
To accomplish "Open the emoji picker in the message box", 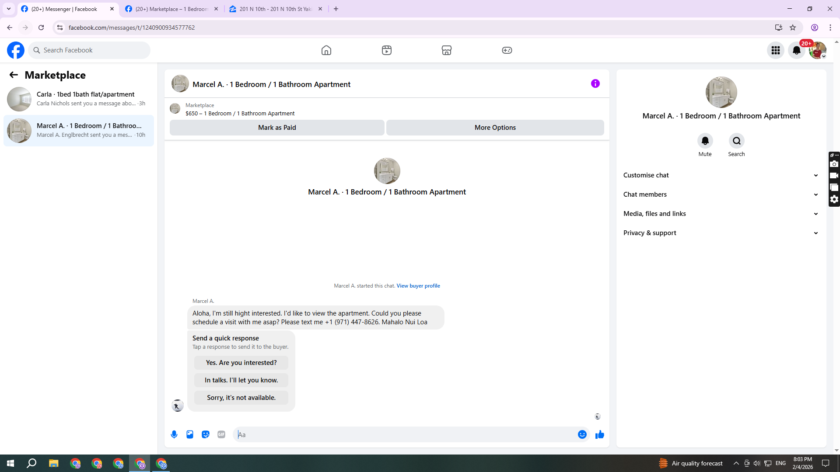I will [x=582, y=434].
